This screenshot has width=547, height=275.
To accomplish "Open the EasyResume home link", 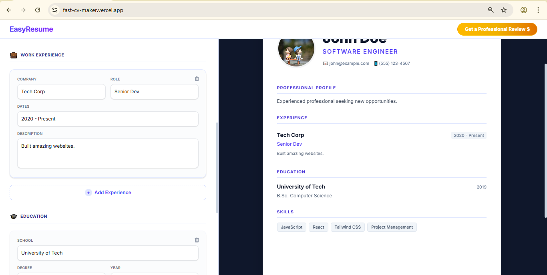I will click(x=31, y=29).
